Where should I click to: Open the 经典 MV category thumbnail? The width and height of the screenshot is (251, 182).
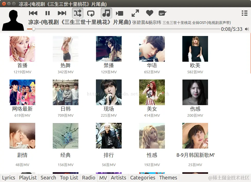[66, 136]
